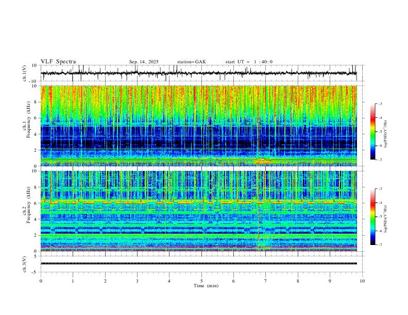Click the "-3" tick on ch.1 colorbar
This screenshot has width=408, height=315.
tap(380, 103)
